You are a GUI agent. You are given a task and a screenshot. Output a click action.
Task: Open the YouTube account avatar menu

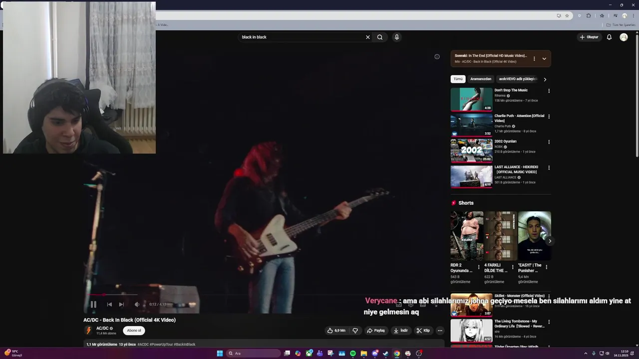tap(624, 37)
